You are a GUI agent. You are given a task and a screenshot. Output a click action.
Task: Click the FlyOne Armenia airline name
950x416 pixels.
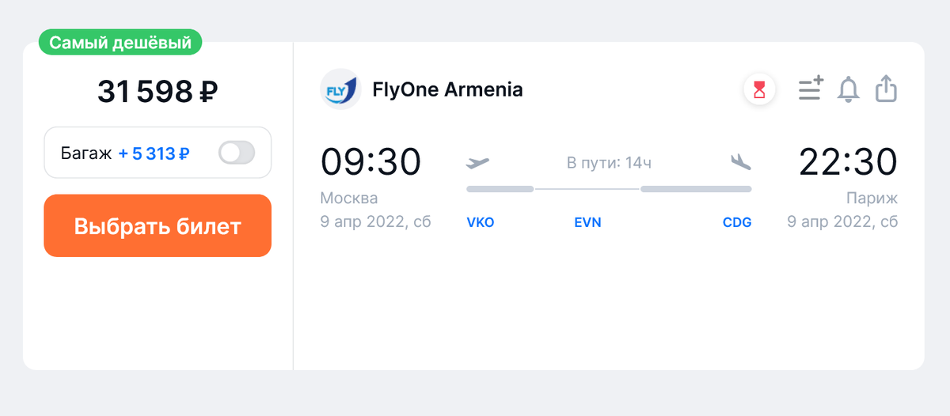(x=447, y=89)
